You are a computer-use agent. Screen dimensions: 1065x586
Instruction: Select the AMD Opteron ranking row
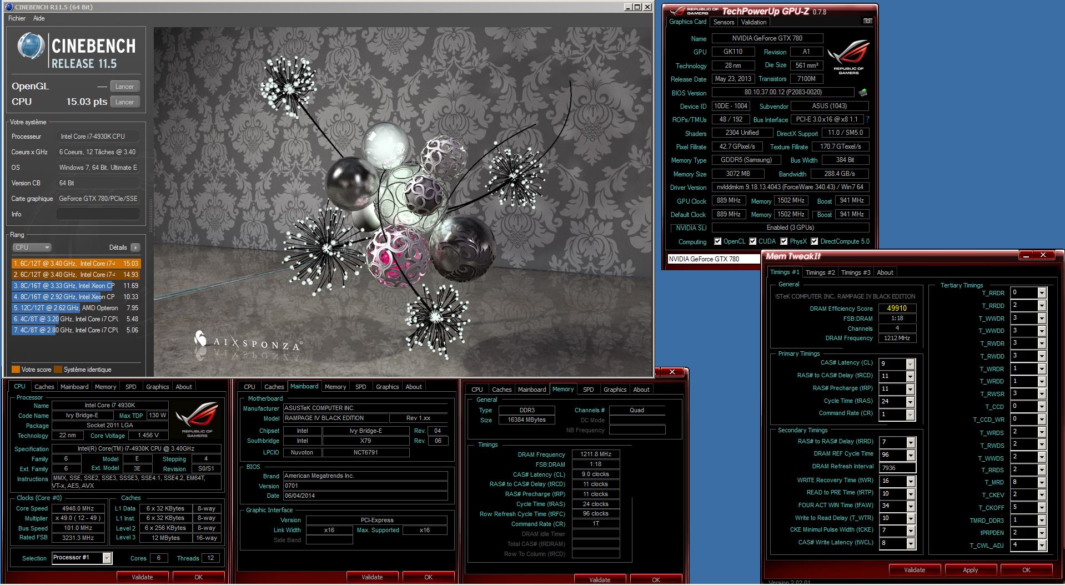(x=76, y=308)
